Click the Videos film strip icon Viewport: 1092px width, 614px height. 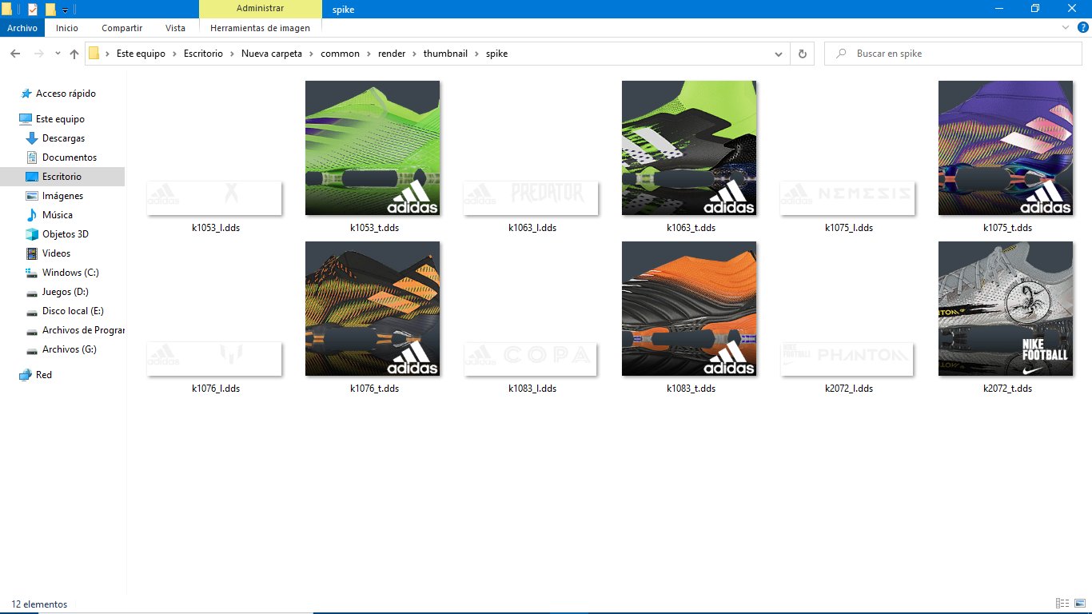[x=32, y=253]
